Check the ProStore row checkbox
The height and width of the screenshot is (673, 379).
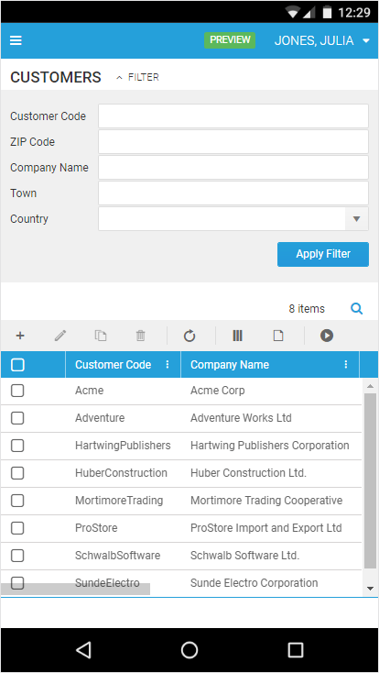(17, 528)
